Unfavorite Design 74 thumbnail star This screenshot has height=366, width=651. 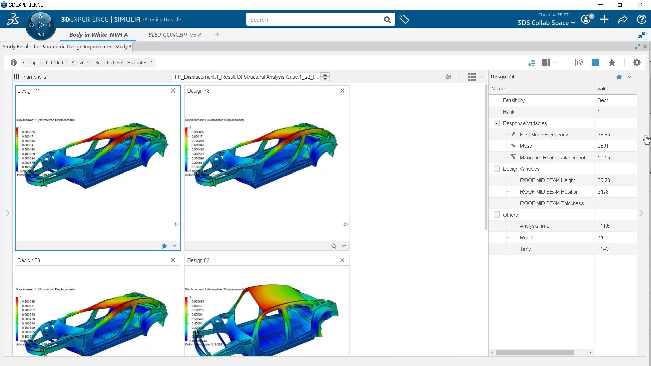164,246
